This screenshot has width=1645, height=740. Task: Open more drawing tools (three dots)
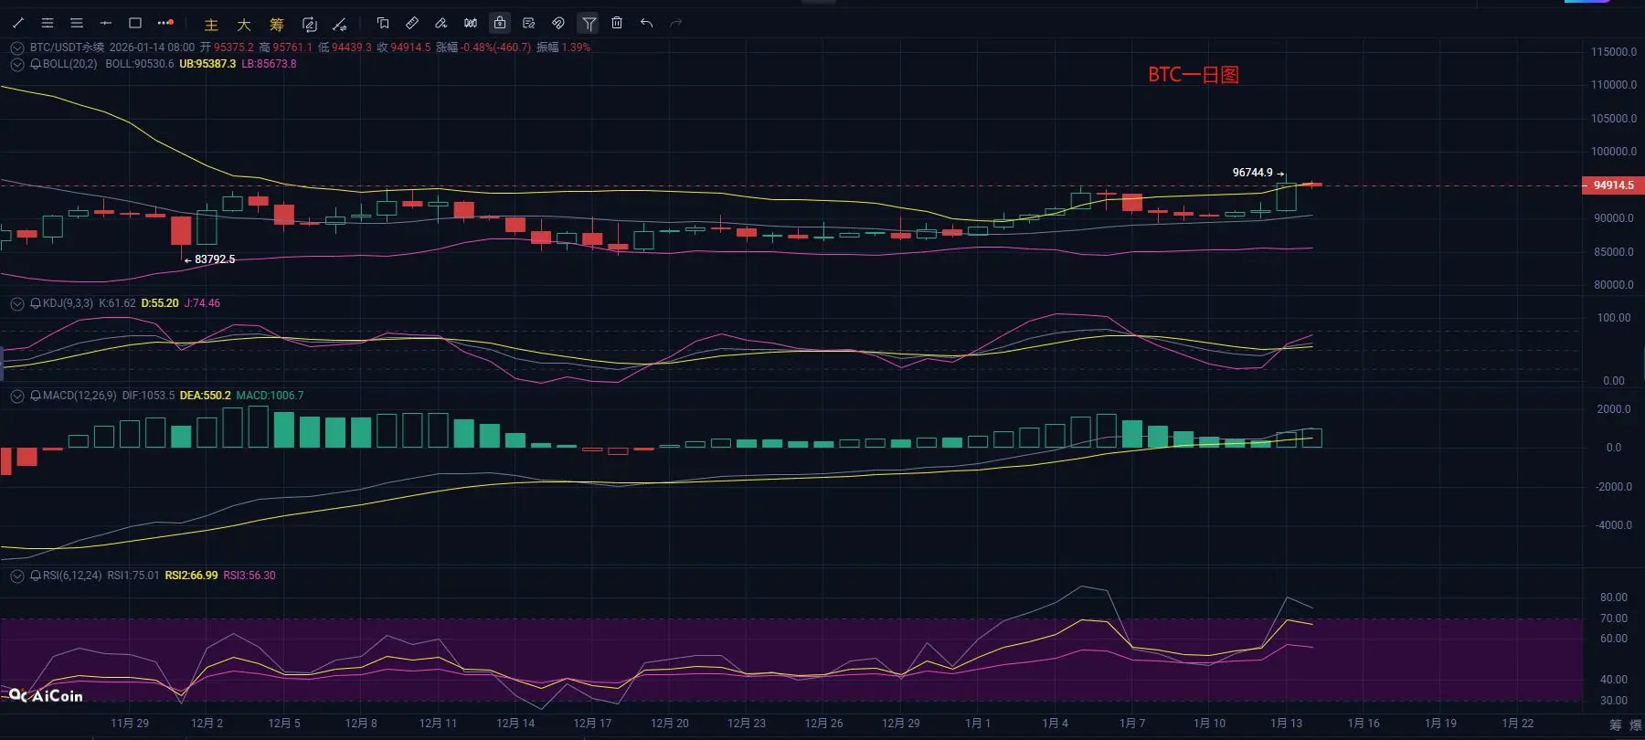(x=165, y=23)
